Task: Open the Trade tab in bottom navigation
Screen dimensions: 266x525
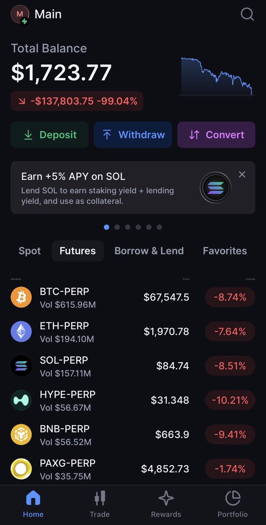Action: (x=99, y=504)
